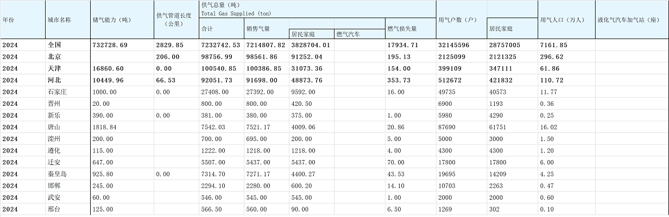Image resolution: width=669 pixels, height=217 pixels.
Task: Select the national total supply cell 7232742.53
Action: pos(220,44)
